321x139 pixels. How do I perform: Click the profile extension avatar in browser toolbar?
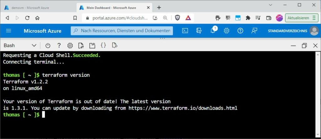279,18
